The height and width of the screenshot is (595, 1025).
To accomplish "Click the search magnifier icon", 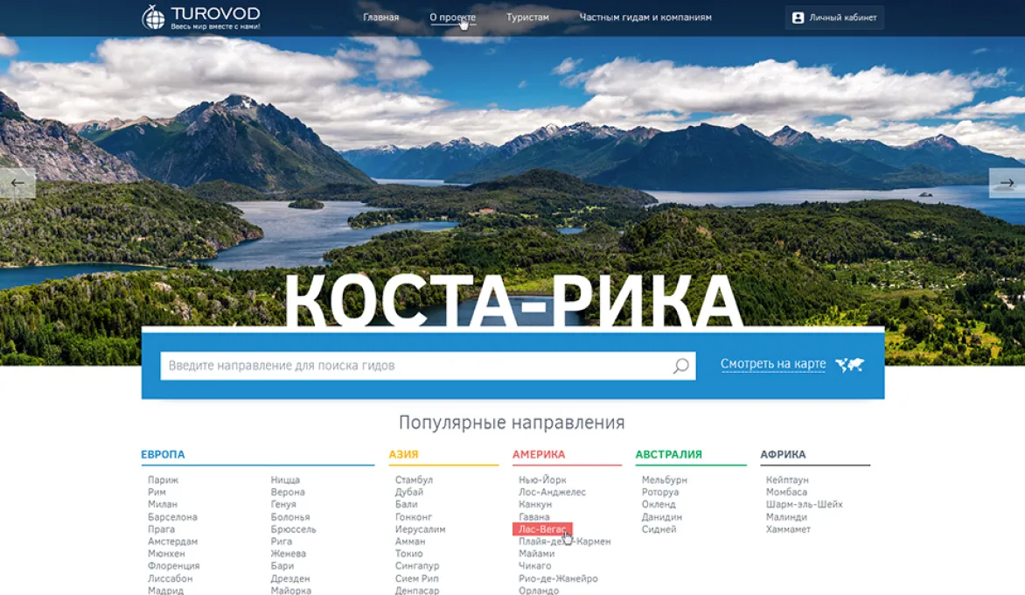I will 681,366.
